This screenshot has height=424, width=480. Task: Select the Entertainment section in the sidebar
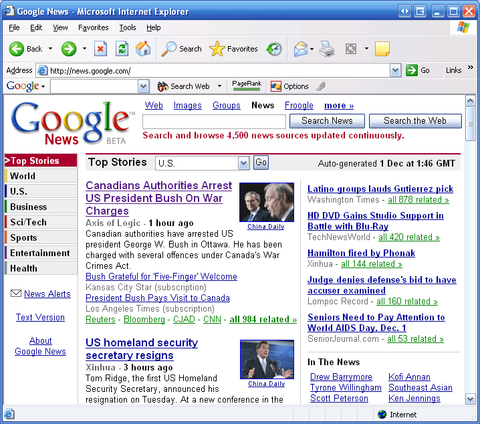click(41, 253)
